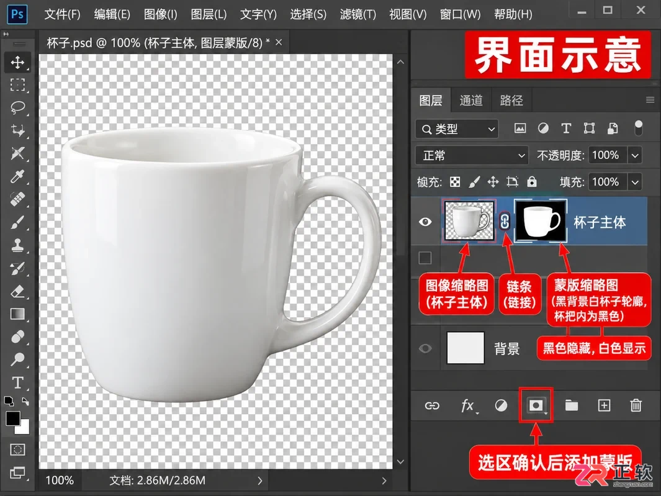Viewport: 661px width, 496px height.
Task: Toggle layer filtering switch
Action: click(x=639, y=128)
